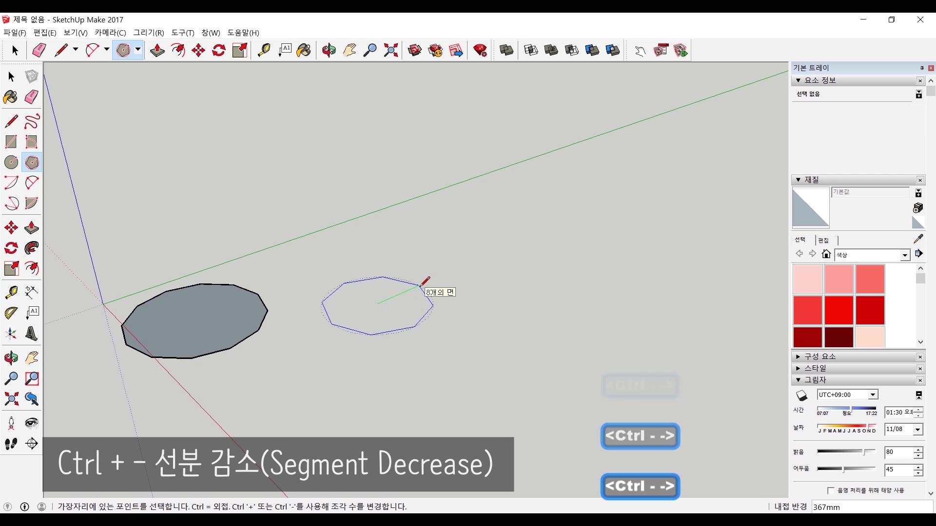Select the Zoom Extents tool in top toolbar

coord(391,50)
